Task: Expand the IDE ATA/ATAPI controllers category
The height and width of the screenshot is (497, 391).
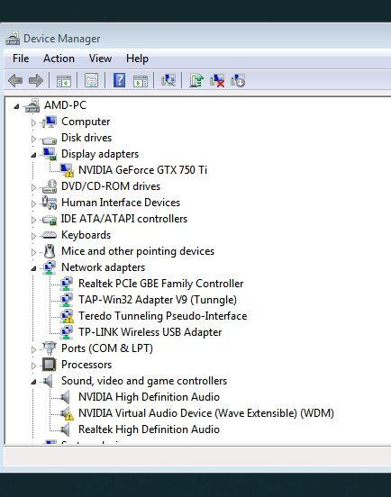Action: click(33, 220)
